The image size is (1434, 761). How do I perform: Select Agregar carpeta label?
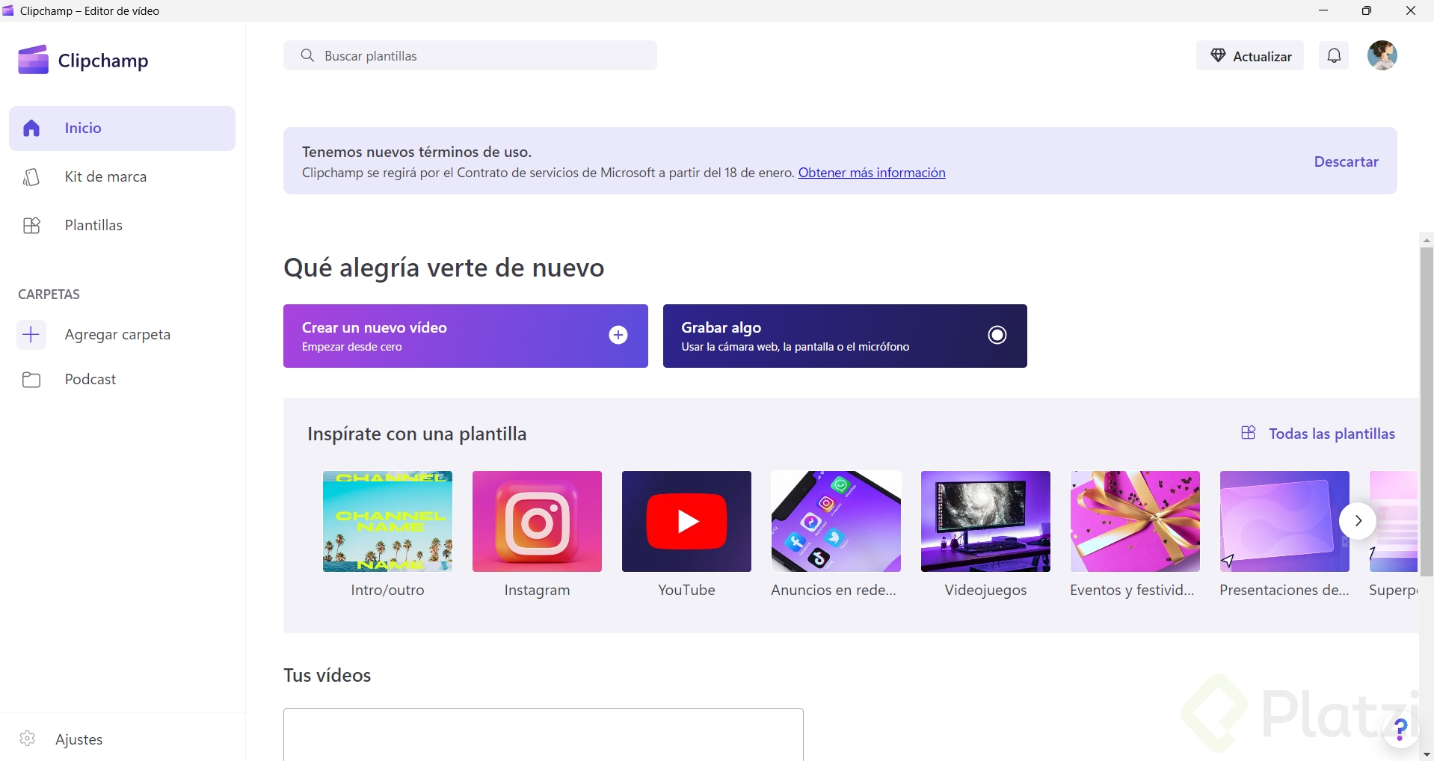point(117,335)
